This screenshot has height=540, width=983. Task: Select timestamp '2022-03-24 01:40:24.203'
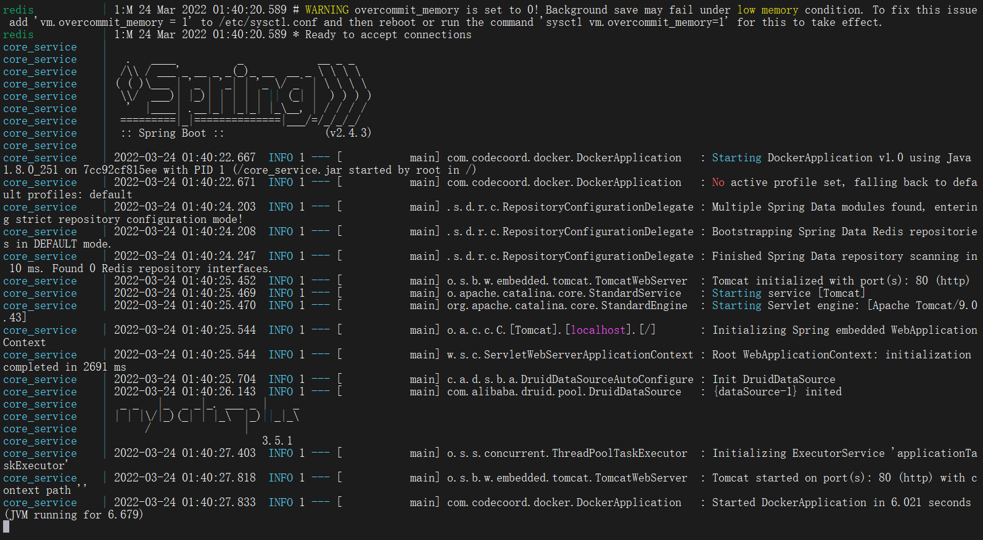(x=184, y=207)
